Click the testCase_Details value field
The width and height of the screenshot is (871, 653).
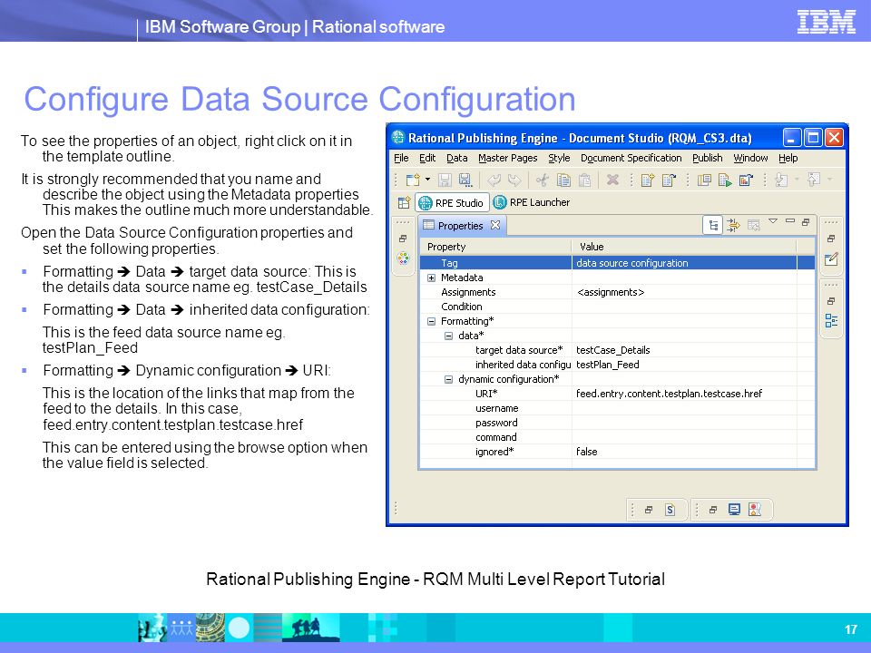coord(684,350)
